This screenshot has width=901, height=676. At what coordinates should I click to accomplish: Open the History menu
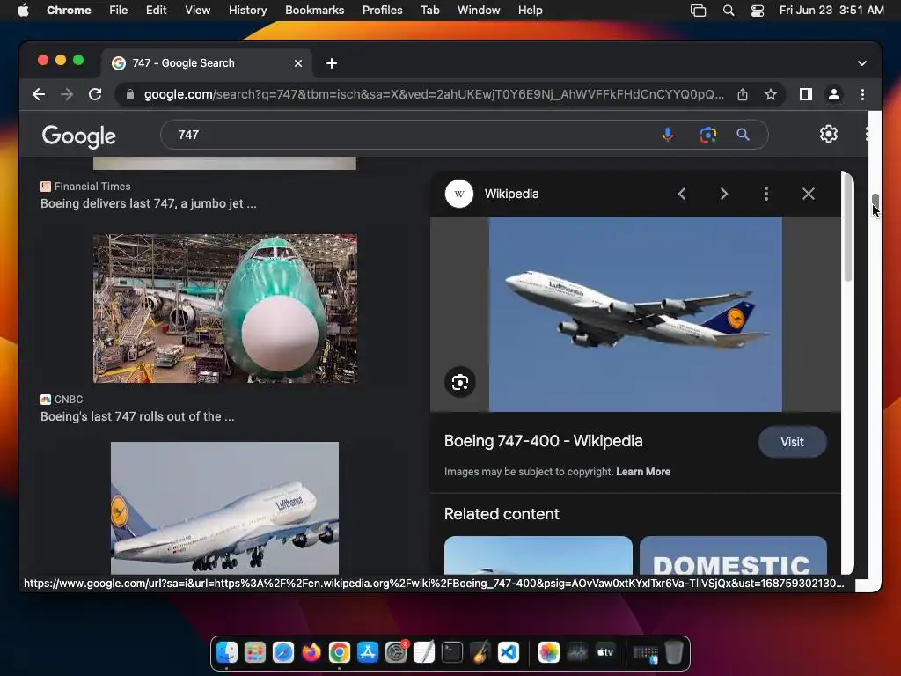click(247, 11)
